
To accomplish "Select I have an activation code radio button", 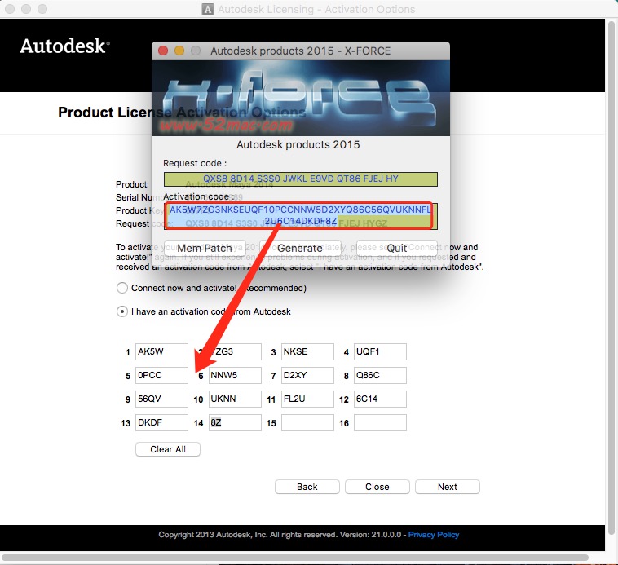I will [122, 311].
